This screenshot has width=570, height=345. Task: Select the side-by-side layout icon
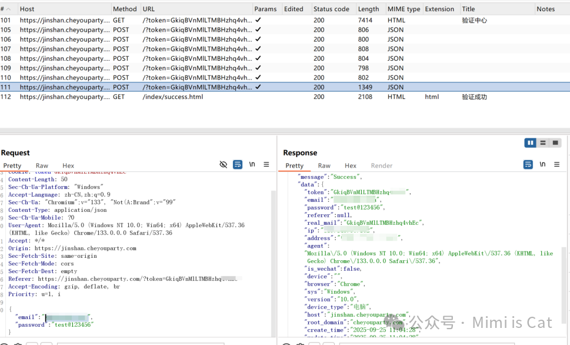coord(531,142)
